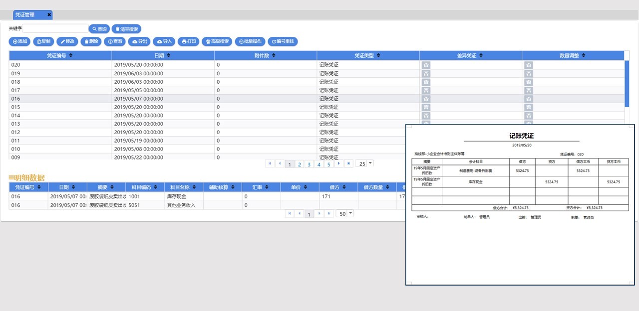Viewport: 639px width, 311px height.
Task: Click the 查询 search button
Action: point(99,29)
